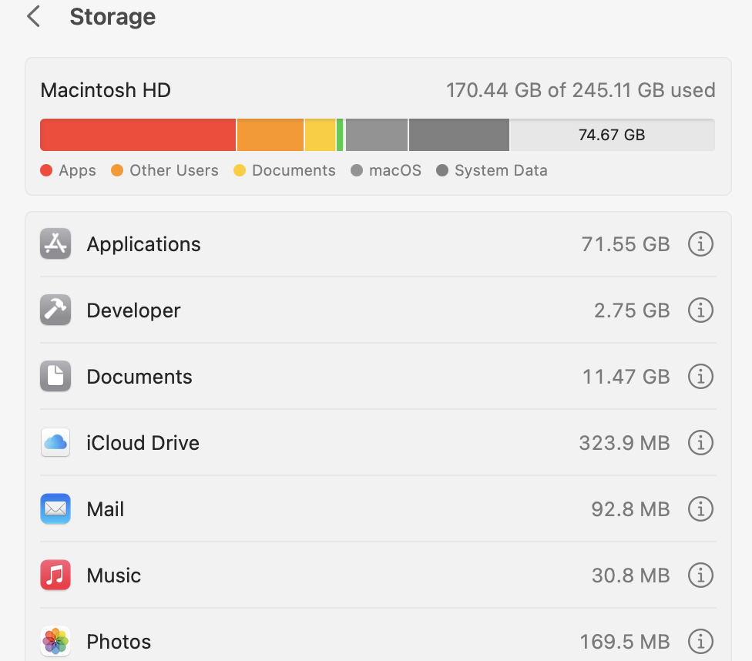Click the Music note icon

[55, 575]
